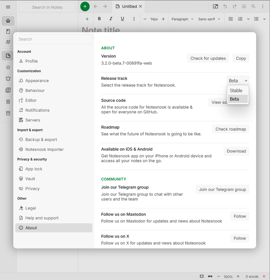Viewport: 270px width, 280px height.
Task: Open Vault settings
Action: 54,179
